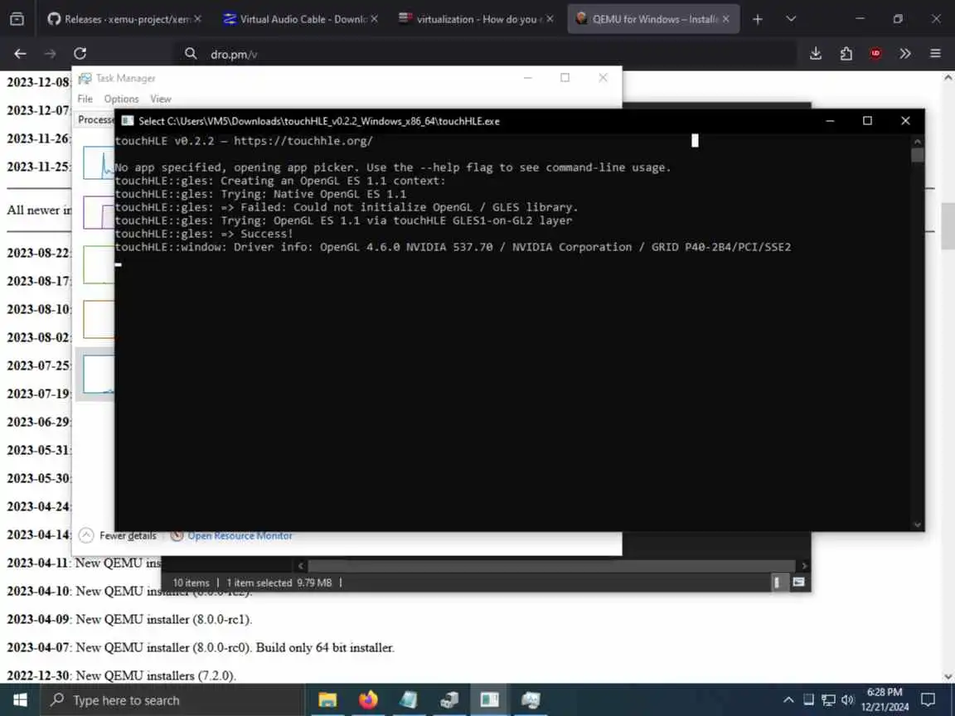Open a new browser tab
The width and height of the screenshot is (955, 716).
pos(757,20)
